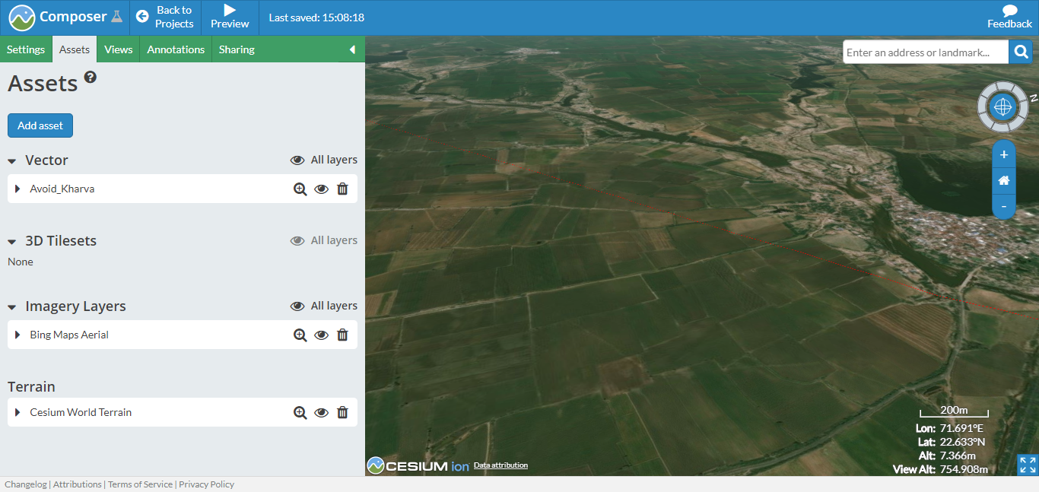Click the Add asset button
Image resolution: width=1039 pixels, height=492 pixels.
click(x=40, y=125)
